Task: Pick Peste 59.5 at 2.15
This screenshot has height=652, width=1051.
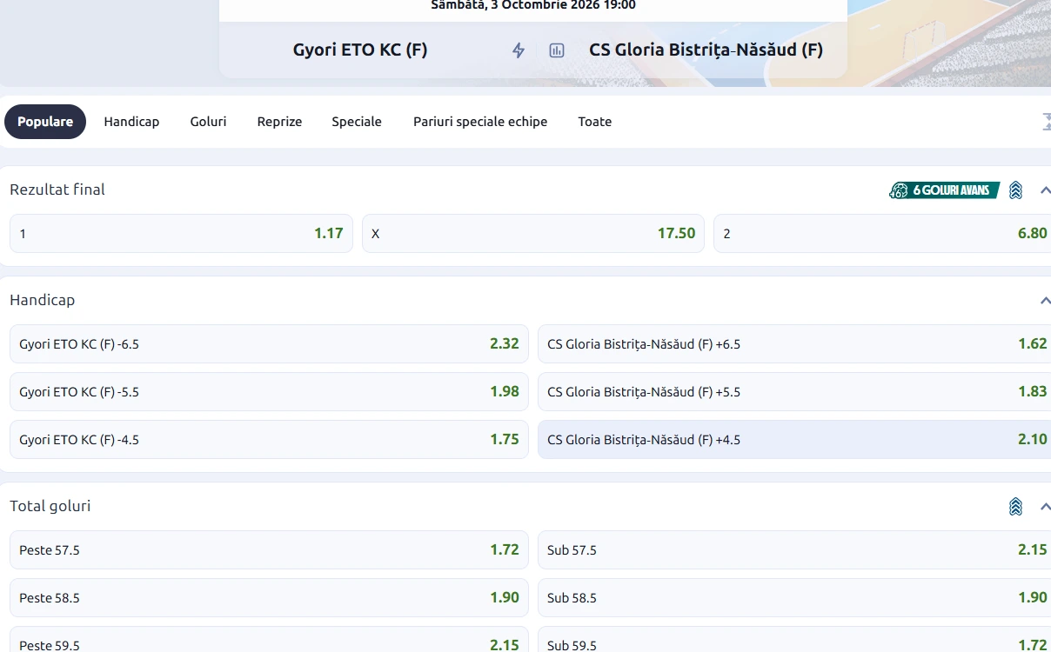Action: (269, 640)
